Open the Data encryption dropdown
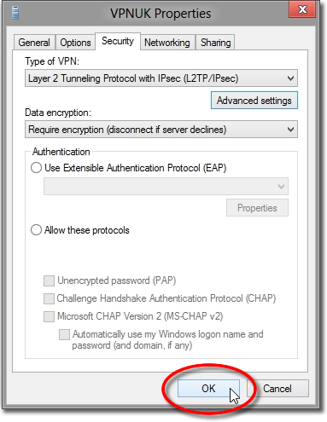The width and height of the screenshot is (327, 422). (x=161, y=130)
